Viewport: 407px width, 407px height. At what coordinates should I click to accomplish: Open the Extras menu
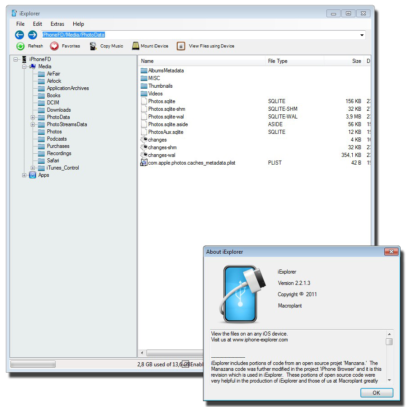tap(57, 24)
